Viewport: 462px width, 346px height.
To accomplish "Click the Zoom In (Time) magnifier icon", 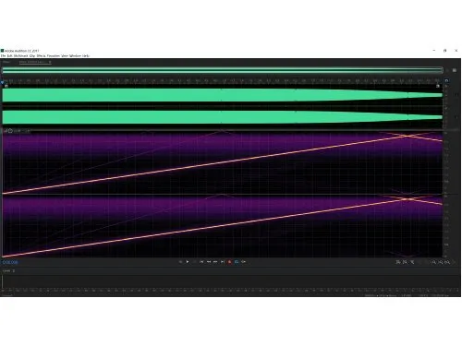I will coord(433,262).
